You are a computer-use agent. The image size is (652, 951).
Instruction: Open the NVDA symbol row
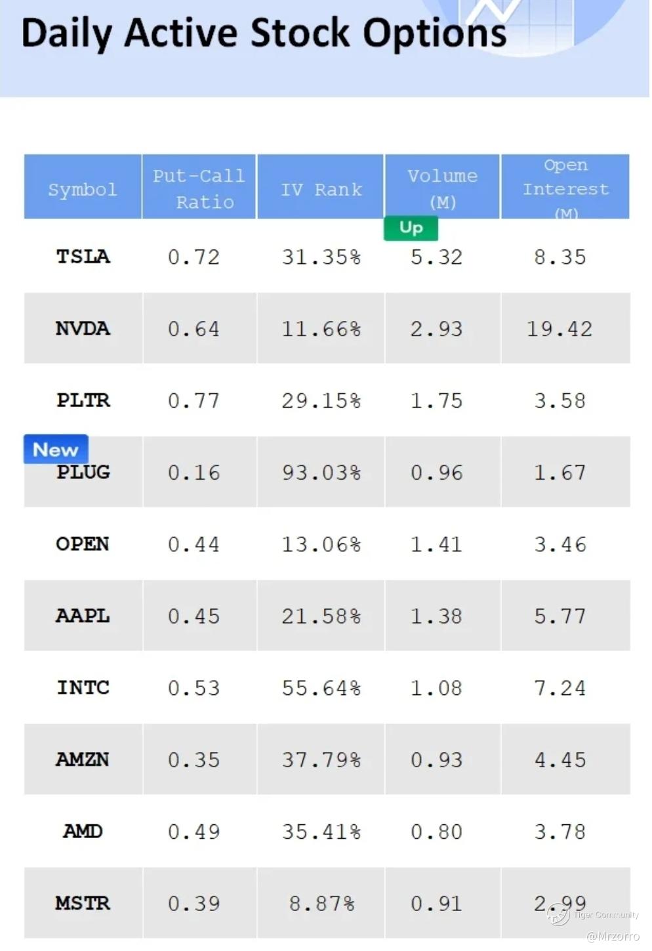click(83, 328)
